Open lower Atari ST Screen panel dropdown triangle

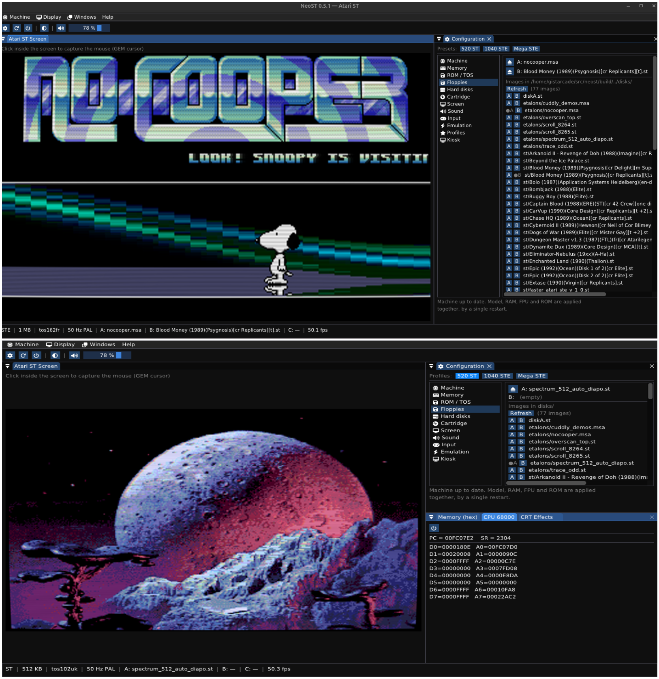[7, 366]
